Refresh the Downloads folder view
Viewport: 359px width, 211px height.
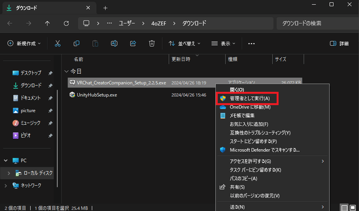pyautogui.click(x=66, y=23)
